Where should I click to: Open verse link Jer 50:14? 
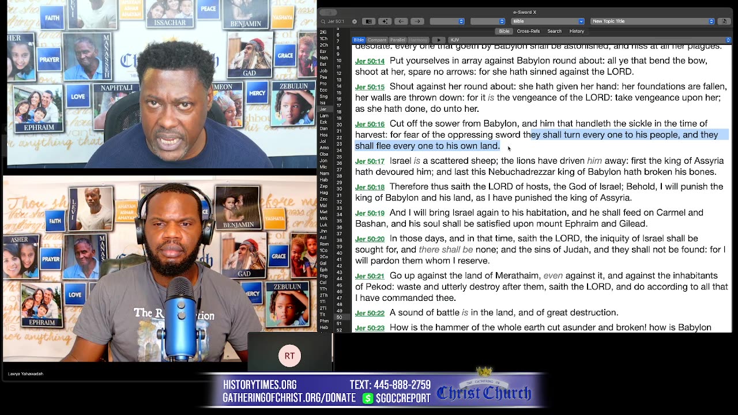[370, 61]
